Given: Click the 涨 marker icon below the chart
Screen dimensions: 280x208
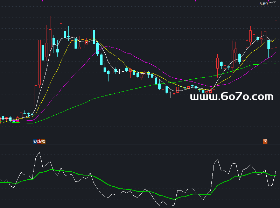Looking at the screenshot, I should tap(39, 142).
